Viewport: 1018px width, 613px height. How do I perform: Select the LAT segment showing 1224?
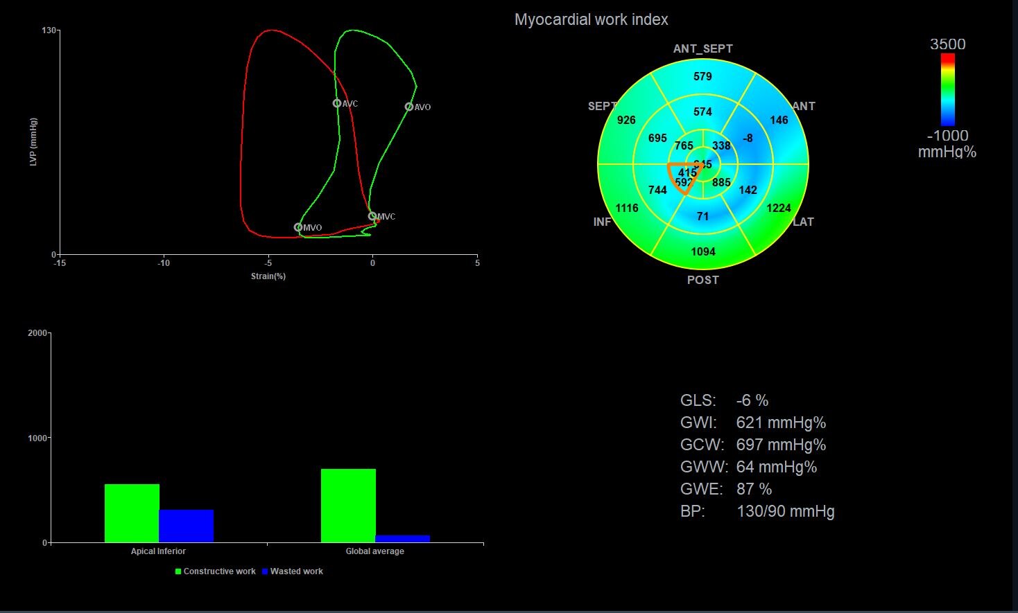[778, 208]
